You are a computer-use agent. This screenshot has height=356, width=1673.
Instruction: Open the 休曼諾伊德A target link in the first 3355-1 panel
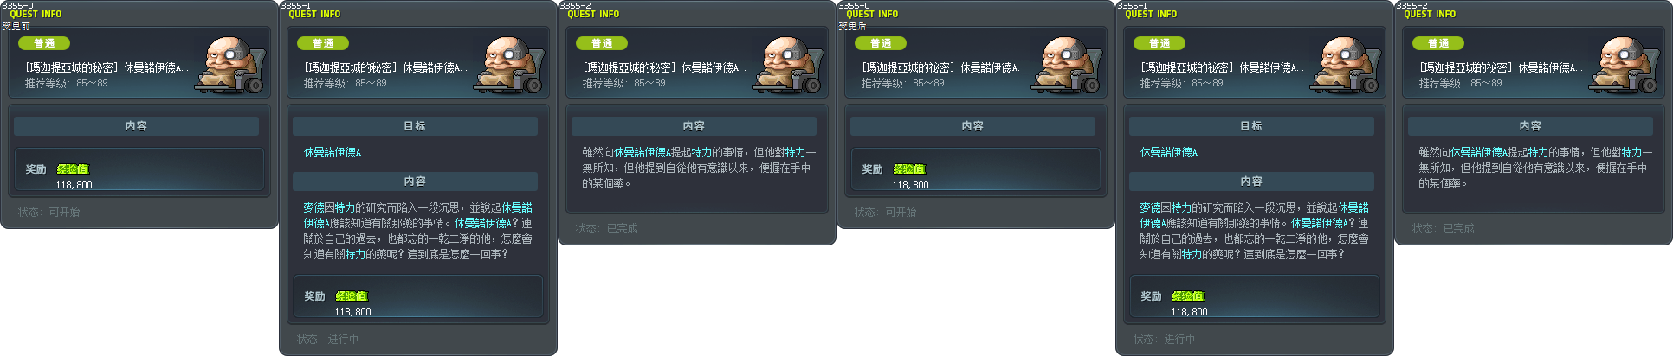333,152
